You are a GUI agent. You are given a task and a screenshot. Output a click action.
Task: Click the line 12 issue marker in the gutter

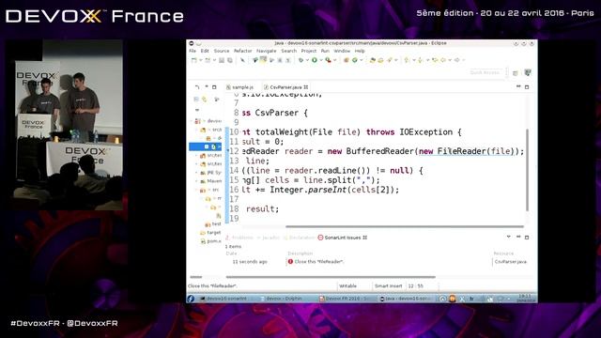[228, 151]
